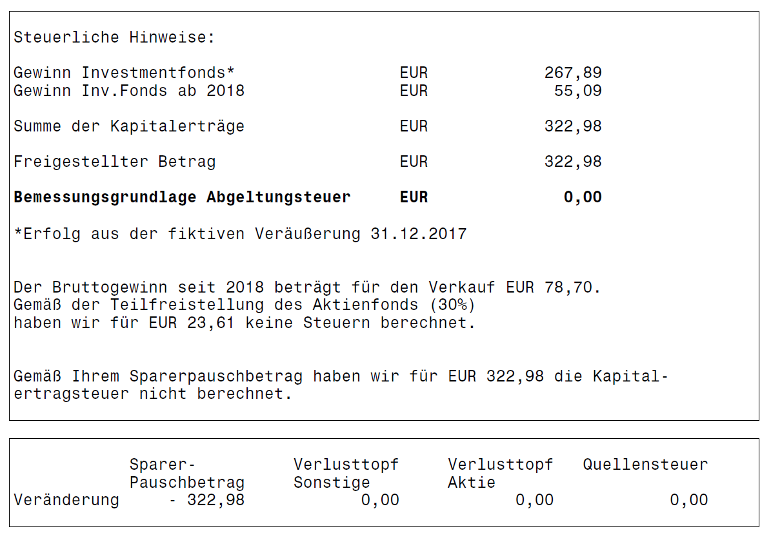771x540 pixels.
Task: Click the 'Freigestellter Betrag' label
Action: 115,162
